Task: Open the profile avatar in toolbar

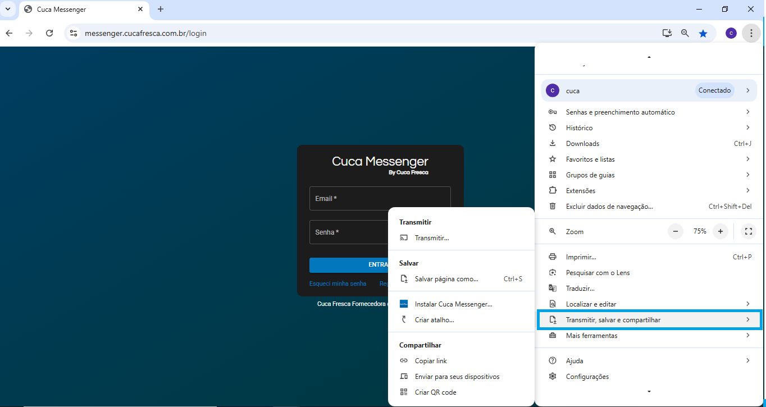Action: click(731, 33)
